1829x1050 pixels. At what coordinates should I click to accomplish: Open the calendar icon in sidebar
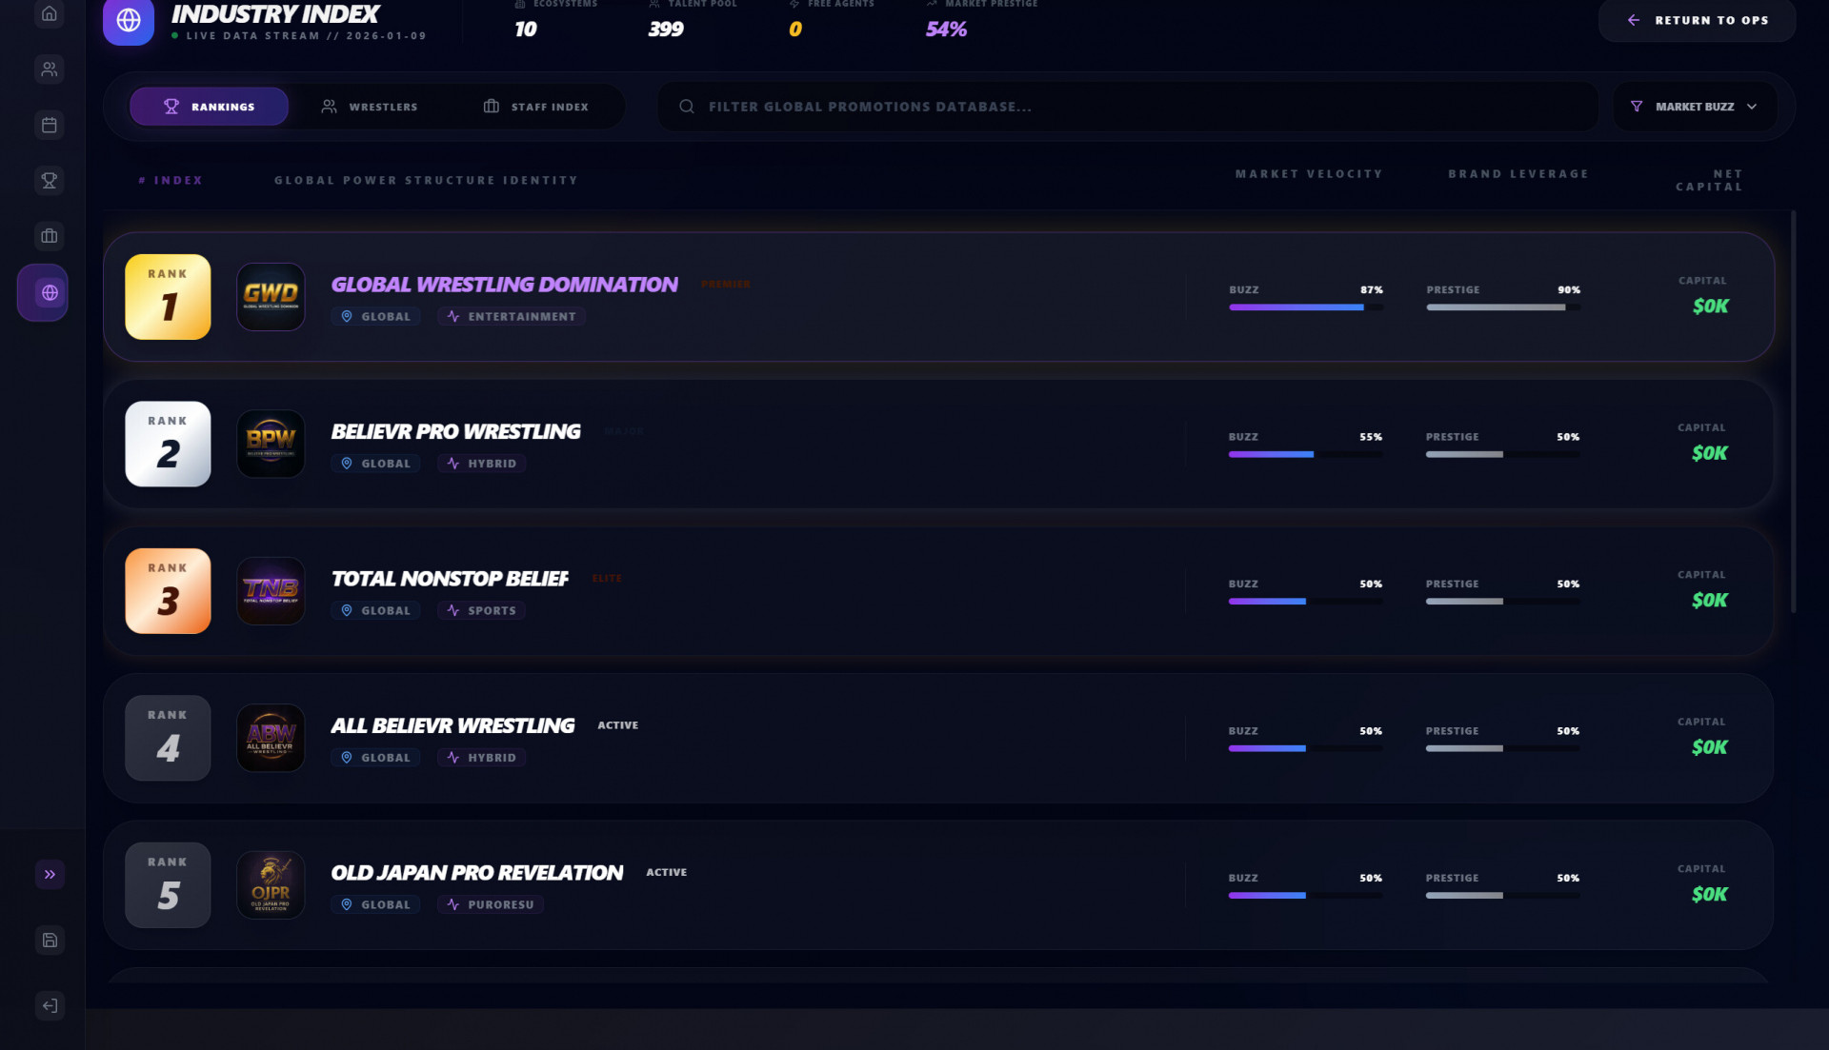click(50, 125)
